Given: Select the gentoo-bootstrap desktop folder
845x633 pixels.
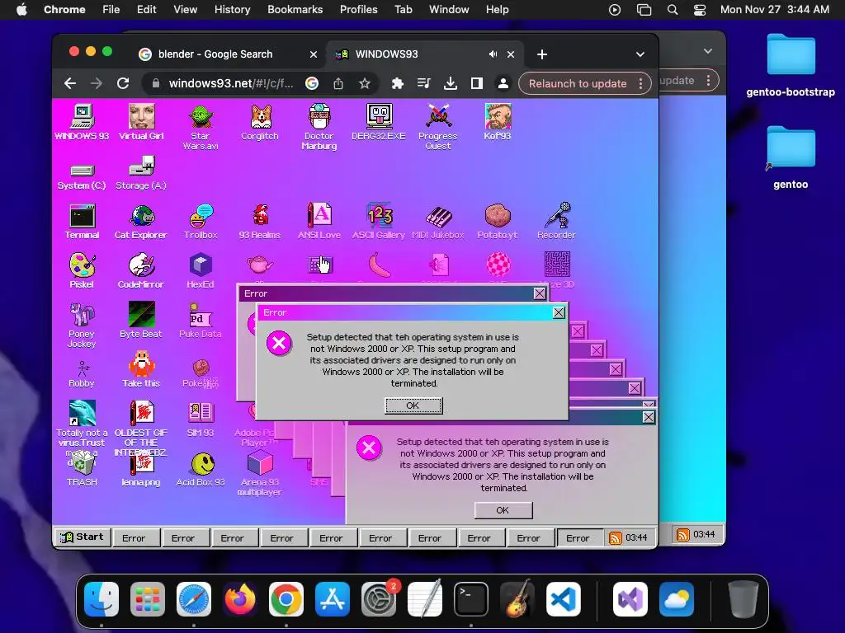Looking at the screenshot, I should point(791,66).
